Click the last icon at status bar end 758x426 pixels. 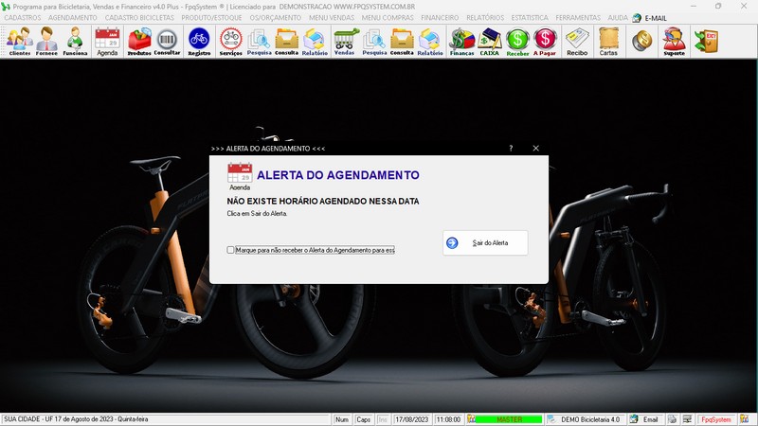745,419
